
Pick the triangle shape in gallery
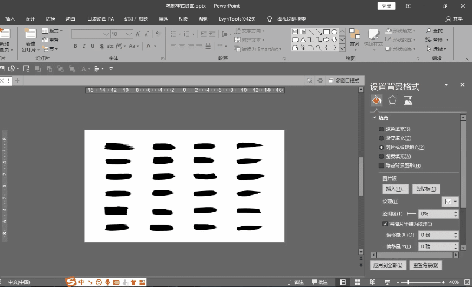tap(303, 39)
